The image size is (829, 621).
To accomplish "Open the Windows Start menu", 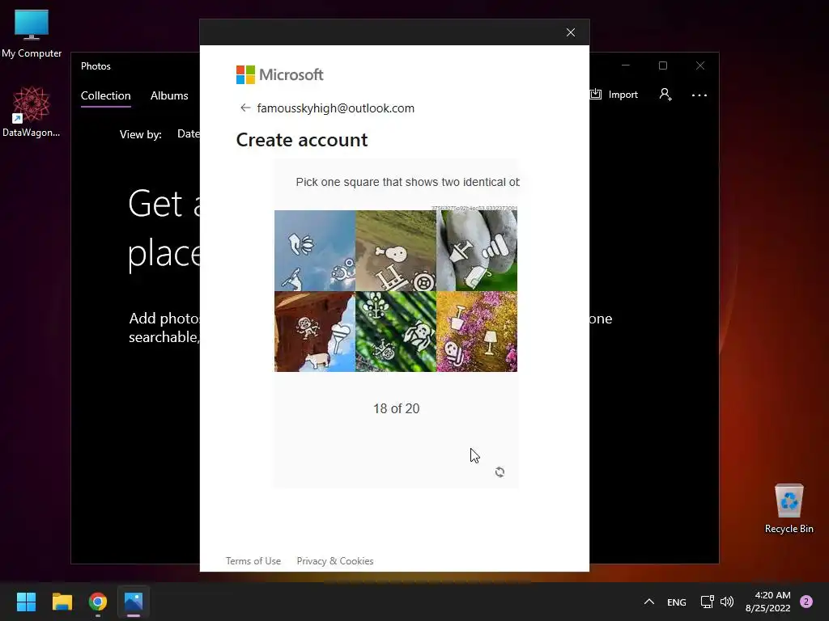I will coord(26,602).
